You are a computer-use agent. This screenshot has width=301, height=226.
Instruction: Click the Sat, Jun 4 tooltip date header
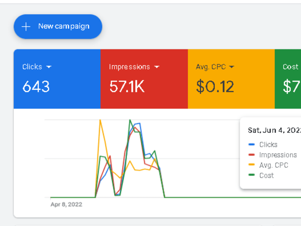click(x=274, y=130)
